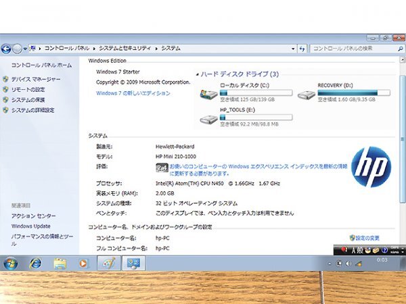Click the search magnifier icon
The width and height of the screenshot is (406, 304).
click(x=401, y=49)
